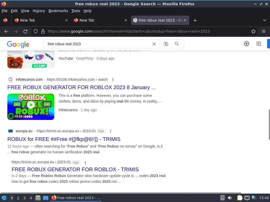Open the YouTube CLAIM video thumbnail
270x202 pixels.
(x=31, y=60)
